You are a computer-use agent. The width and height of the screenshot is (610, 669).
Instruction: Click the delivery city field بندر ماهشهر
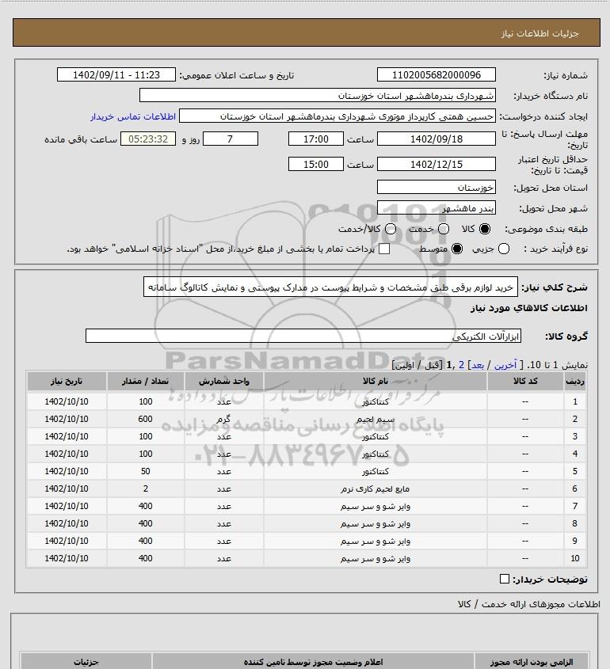tap(437, 208)
